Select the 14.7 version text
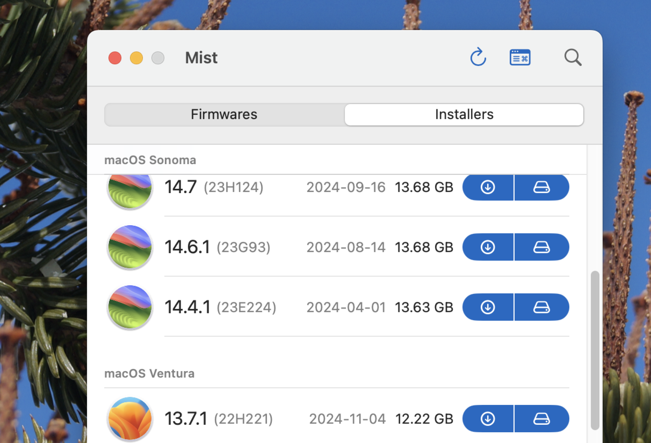Viewport: 651px width, 443px height. coord(181,187)
